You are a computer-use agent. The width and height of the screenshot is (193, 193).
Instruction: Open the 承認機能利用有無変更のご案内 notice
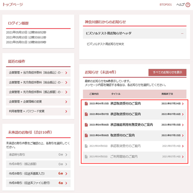coord(135,125)
